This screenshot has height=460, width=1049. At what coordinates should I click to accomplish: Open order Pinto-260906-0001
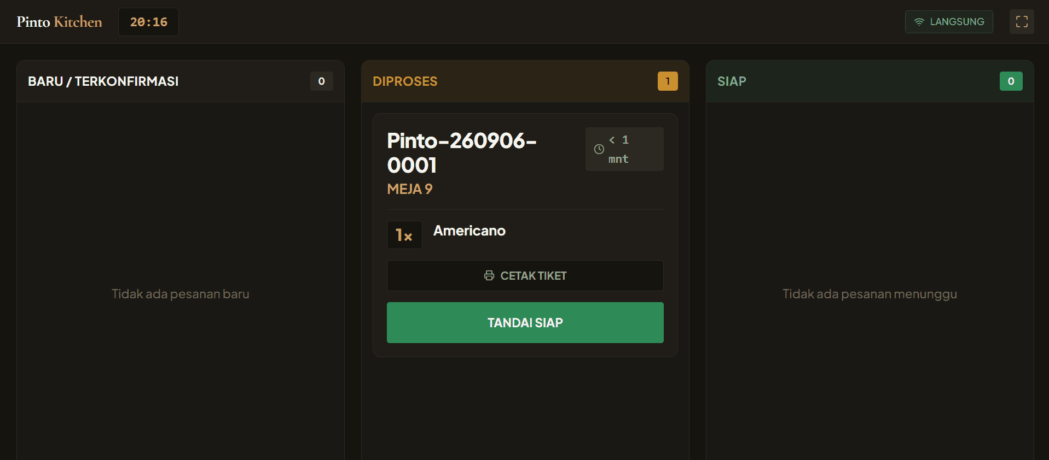click(x=462, y=153)
